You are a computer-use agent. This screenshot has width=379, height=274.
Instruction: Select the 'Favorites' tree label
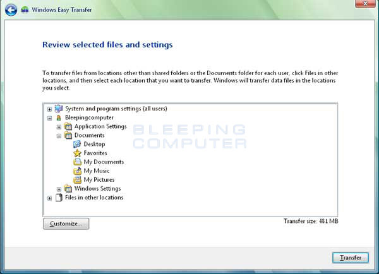click(95, 153)
